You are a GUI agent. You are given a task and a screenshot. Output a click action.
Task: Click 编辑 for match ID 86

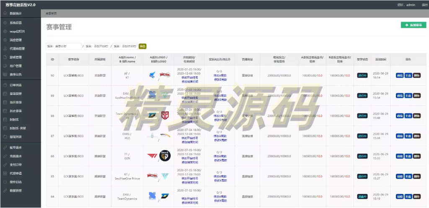coord(400,156)
